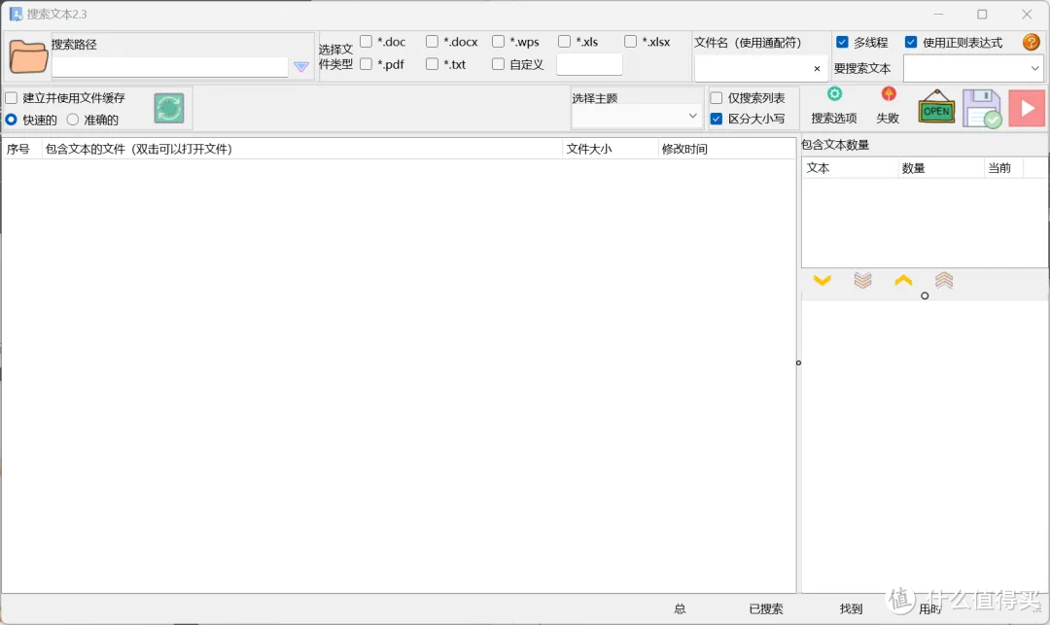The width and height of the screenshot is (1050, 625).
Task: Maximize the 搜索文本 window
Action: click(x=982, y=14)
